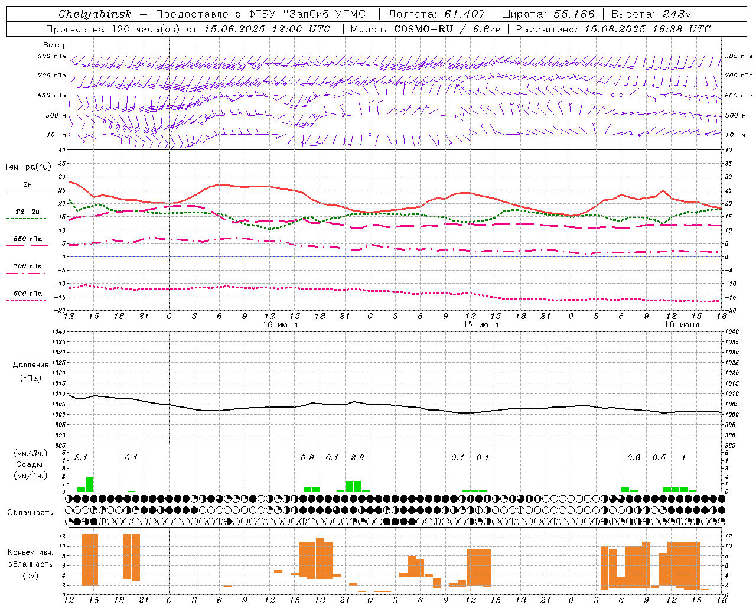Click the '16 июня' date label
756x605 pixels.
point(280,325)
